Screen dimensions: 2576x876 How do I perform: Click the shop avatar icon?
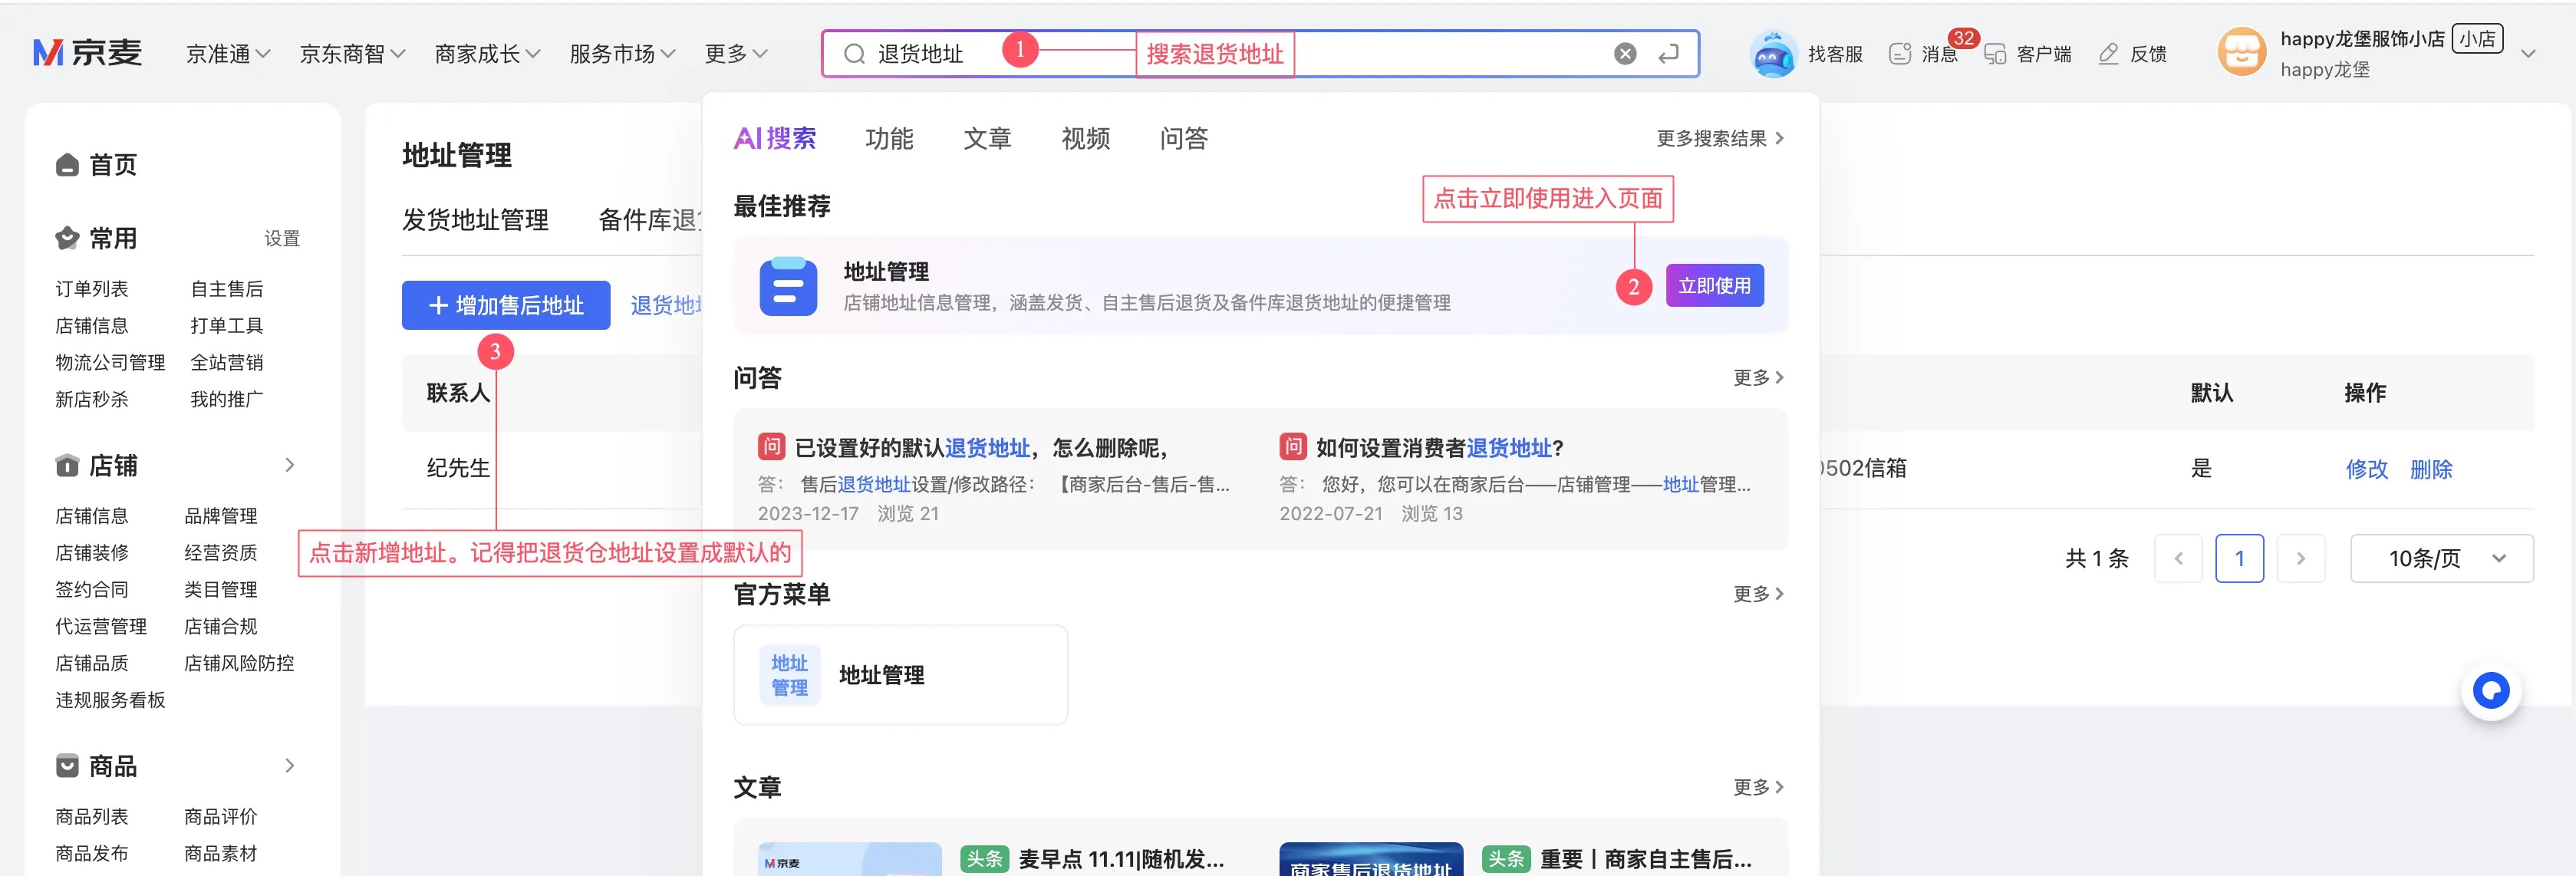(x=2241, y=53)
